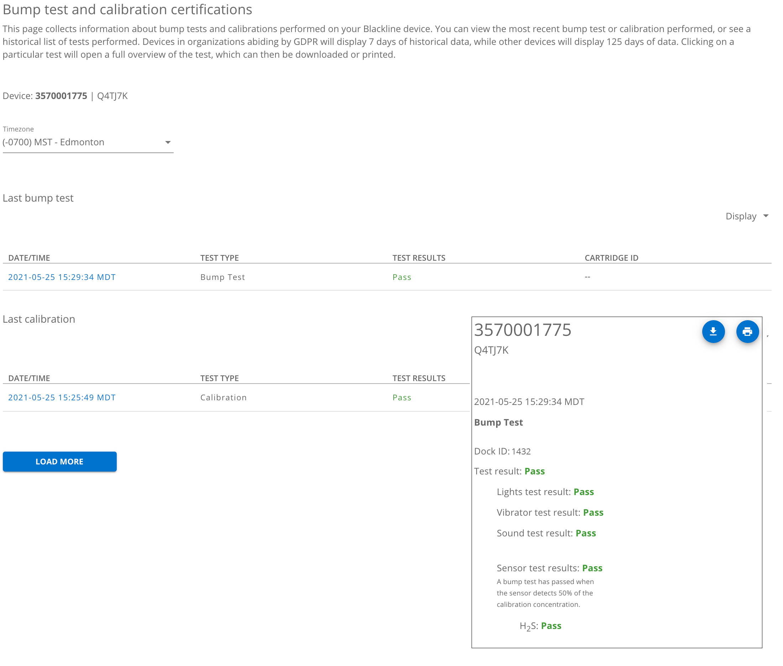Viewport: 783px width, 666px height.
Task: Open the Timezone dropdown selector
Action: [x=87, y=142]
